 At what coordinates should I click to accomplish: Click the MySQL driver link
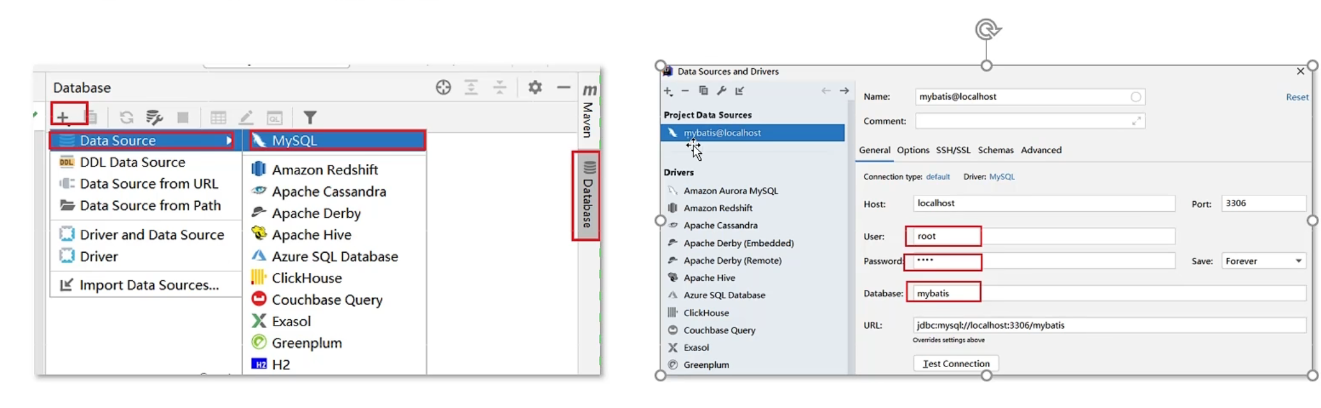point(1002,177)
